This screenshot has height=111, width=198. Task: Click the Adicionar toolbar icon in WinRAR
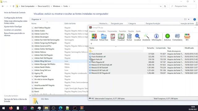pyautogui.click(x=94, y=37)
